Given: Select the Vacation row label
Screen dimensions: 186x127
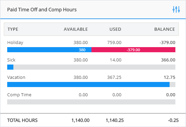Looking at the screenshot, I should pos(16,77).
